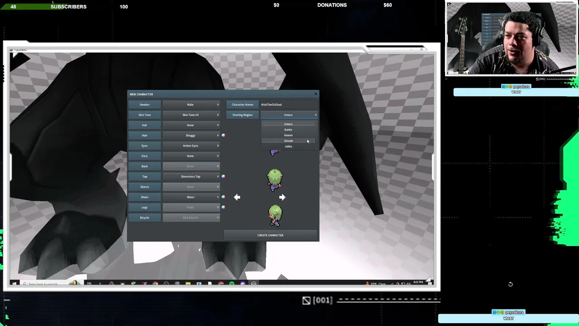Screen dimensions: 579x326
Task: Open Spotify from the taskbar
Action: [x=232, y=284]
